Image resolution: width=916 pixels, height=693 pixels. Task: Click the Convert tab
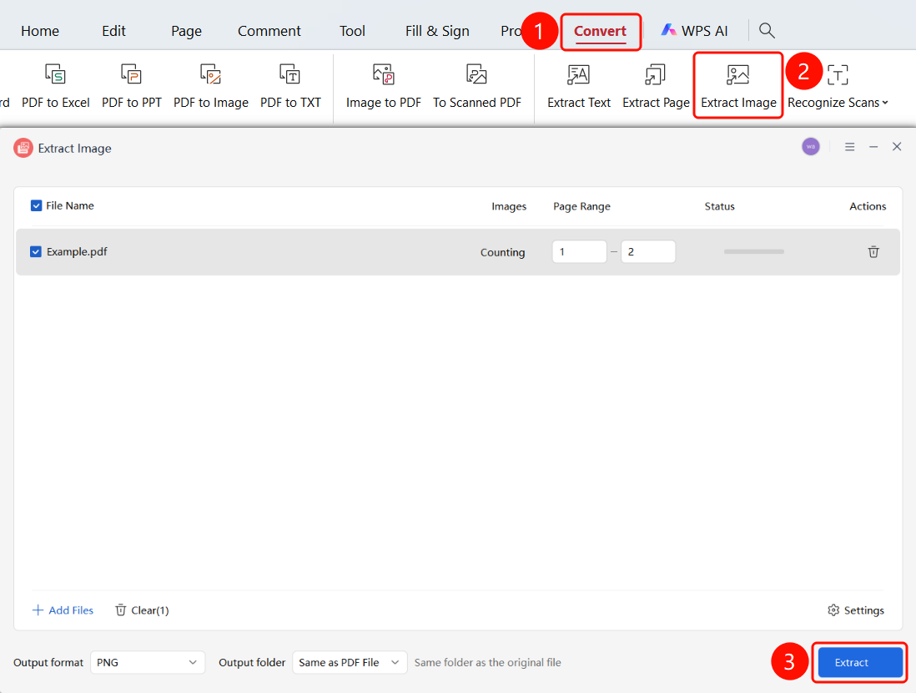tap(600, 31)
